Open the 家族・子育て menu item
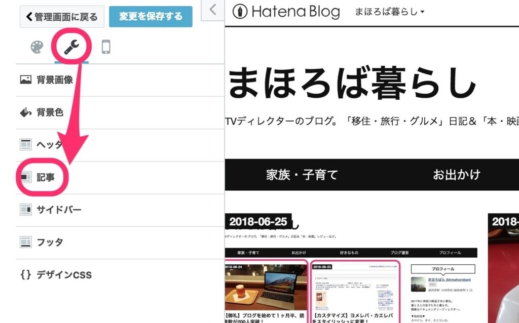 [302, 175]
